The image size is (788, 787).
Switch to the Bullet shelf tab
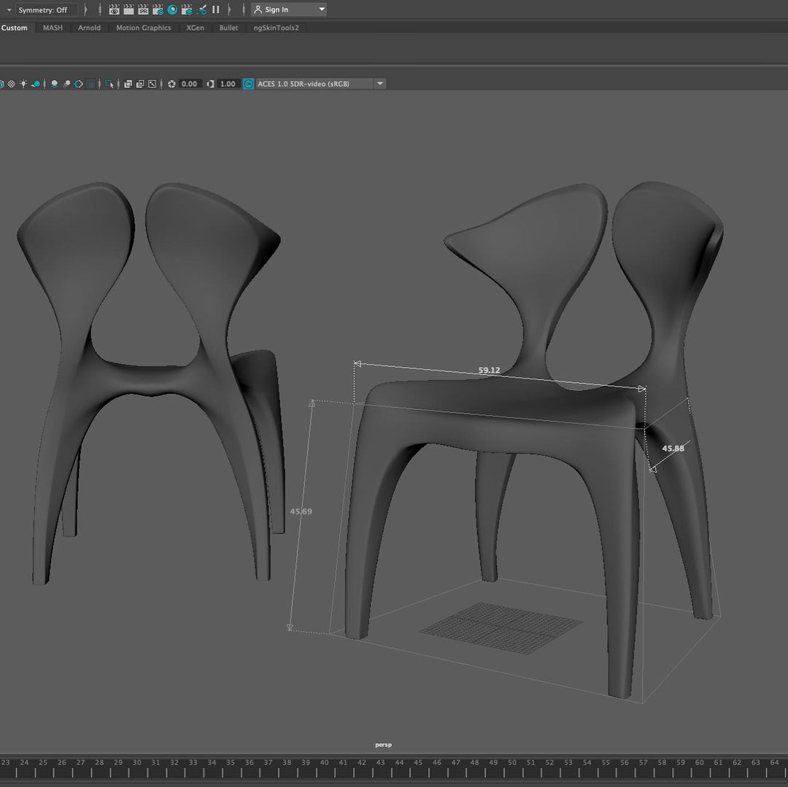[x=228, y=28]
